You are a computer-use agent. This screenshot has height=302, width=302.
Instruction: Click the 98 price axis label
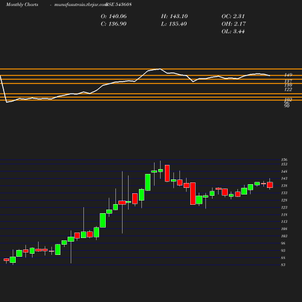click(x=283, y=243)
